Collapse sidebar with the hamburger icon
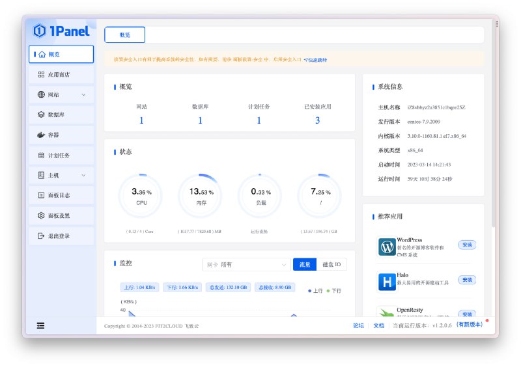 (40, 325)
